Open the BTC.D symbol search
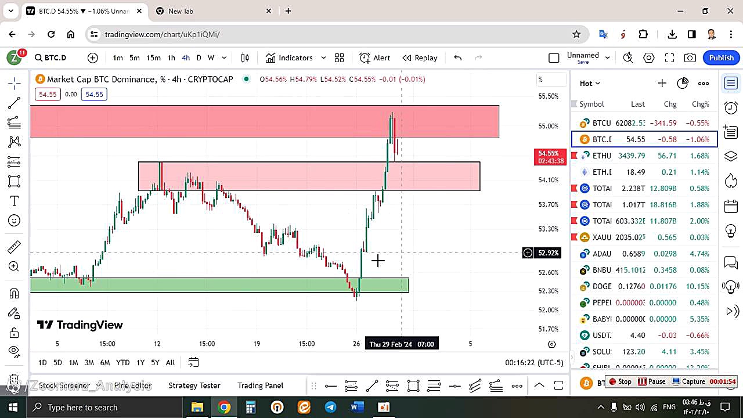Image resolution: width=743 pixels, height=418 pixels. [x=51, y=57]
